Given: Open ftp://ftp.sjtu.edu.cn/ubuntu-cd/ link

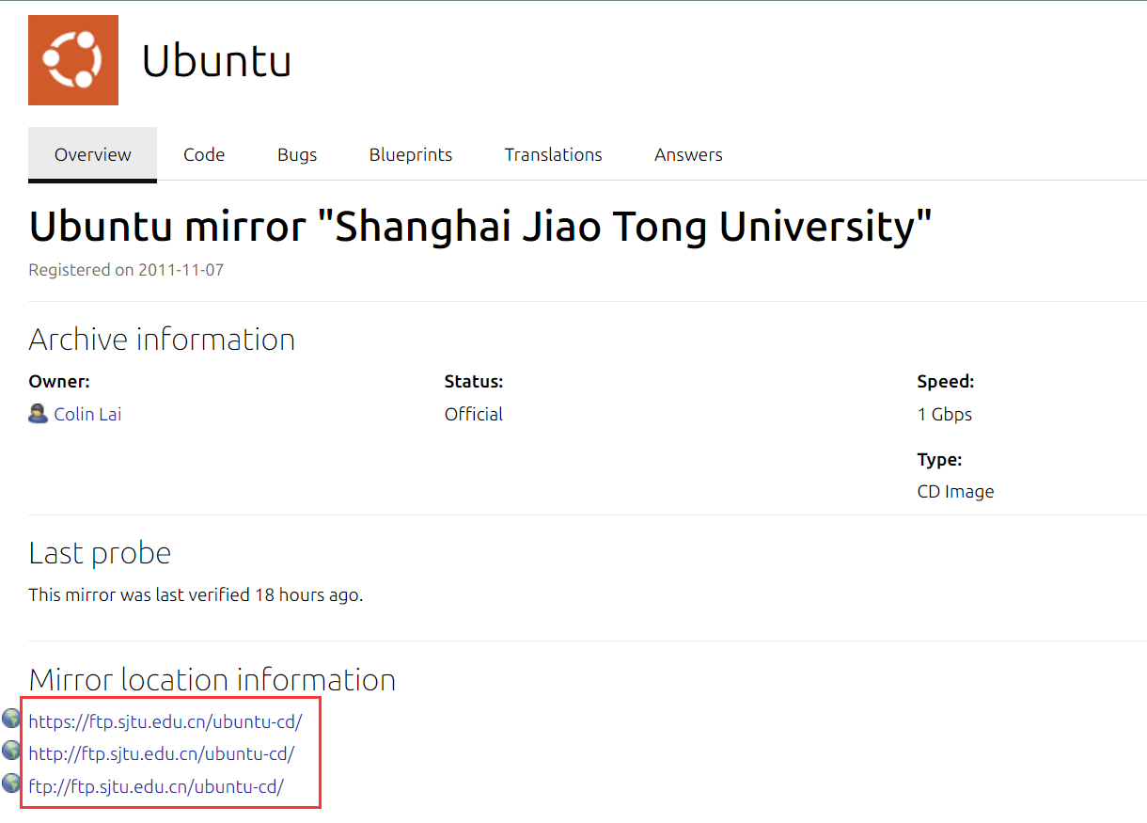Looking at the screenshot, I should pyautogui.click(x=156, y=786).
